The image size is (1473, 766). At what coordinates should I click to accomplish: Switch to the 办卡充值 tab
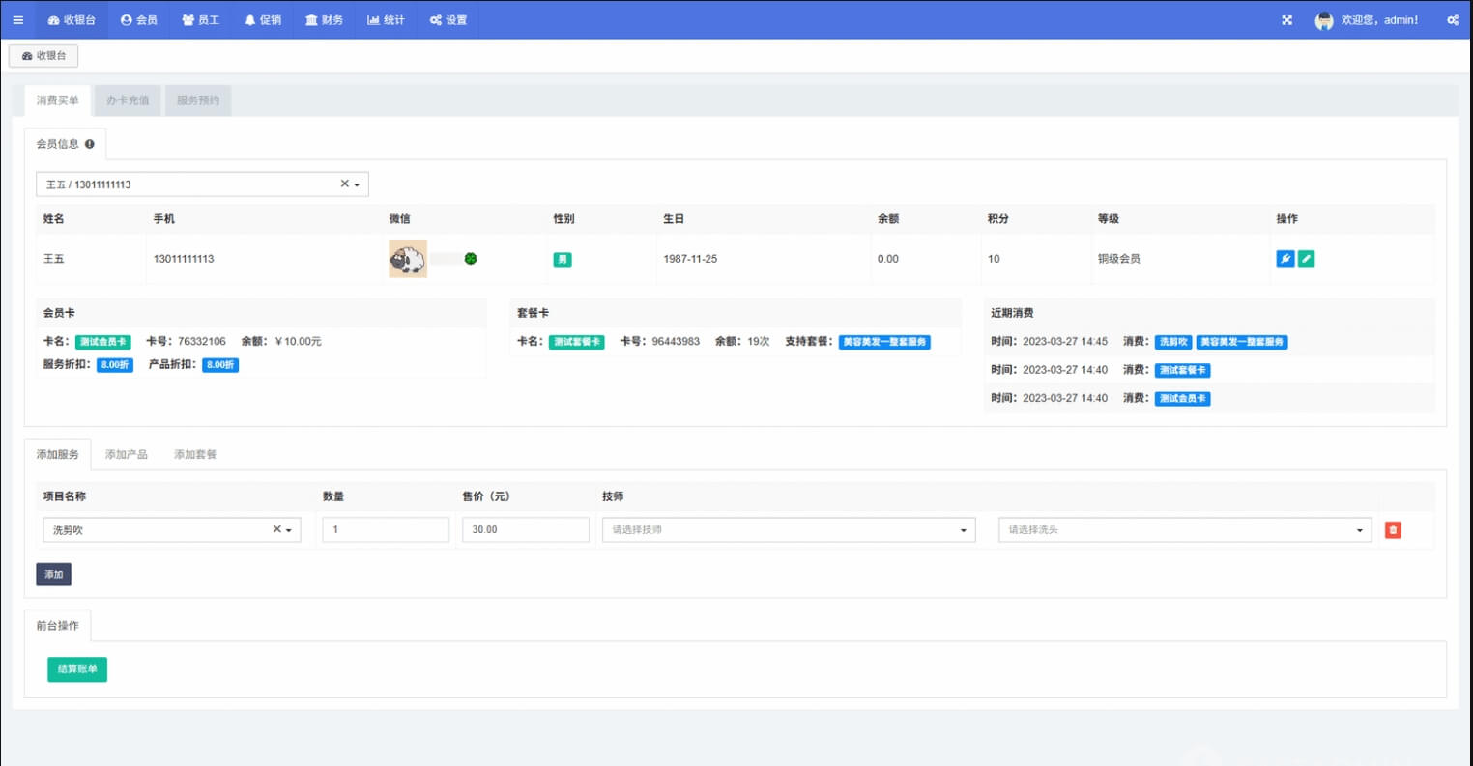tap(128, 100)
